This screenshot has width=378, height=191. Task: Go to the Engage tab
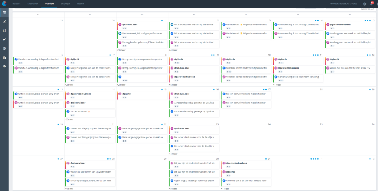click(x=65, y=3)
